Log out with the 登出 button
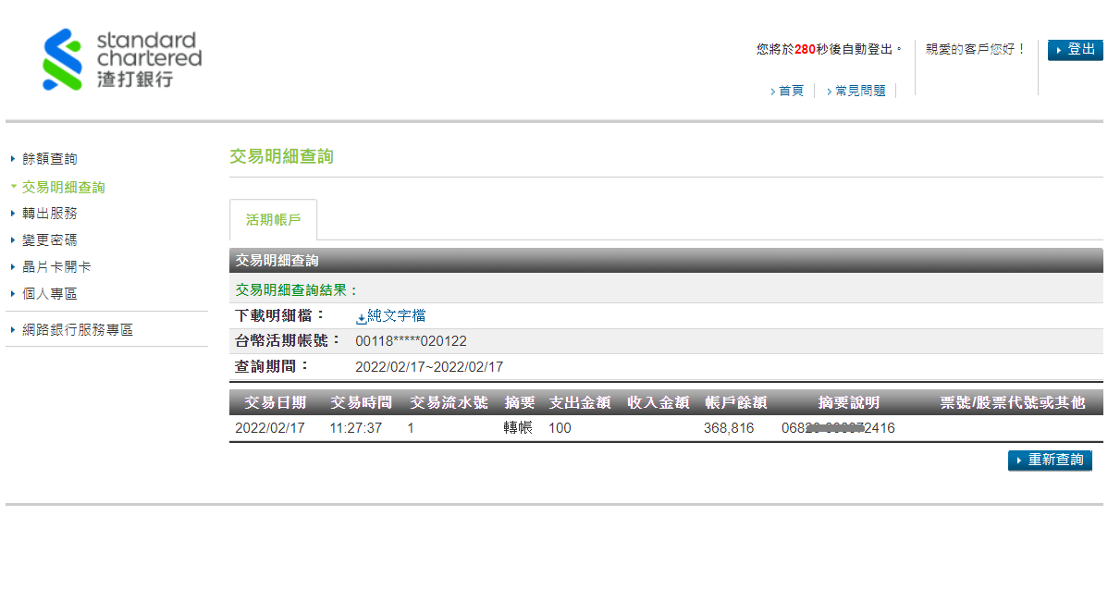 [1075, 49]
